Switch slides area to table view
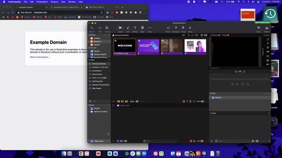The width and height of the screenshot is (282, 158). pyautogui.click(x=190, y=101)
